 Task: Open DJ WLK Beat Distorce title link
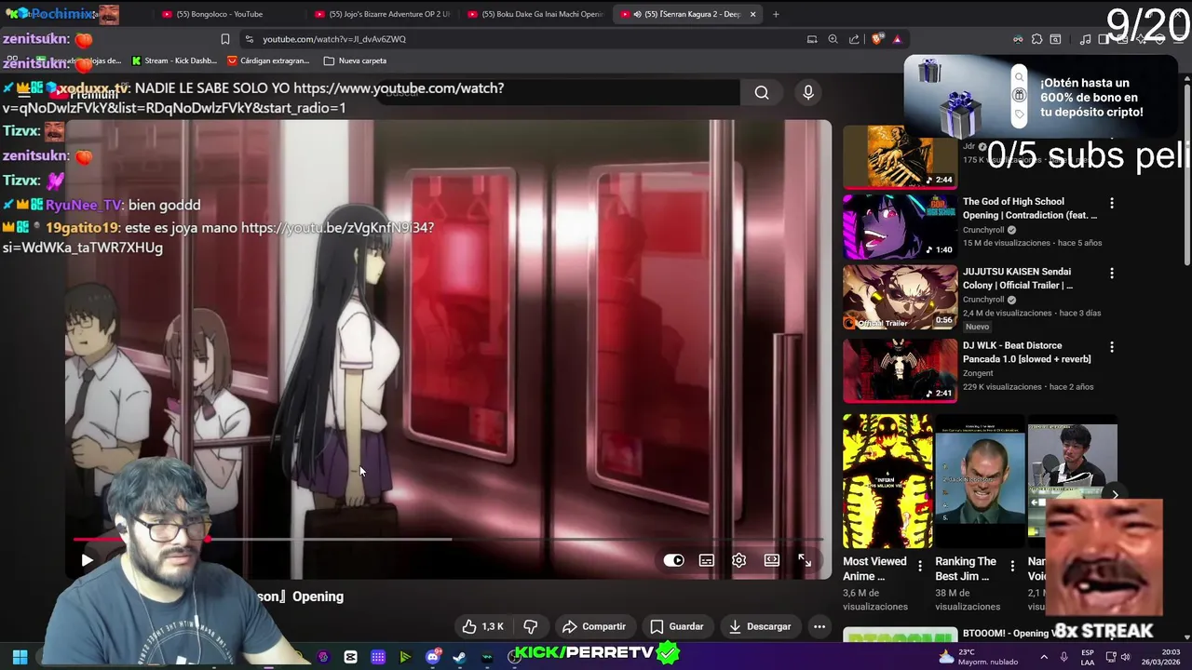click(1027, 352)
